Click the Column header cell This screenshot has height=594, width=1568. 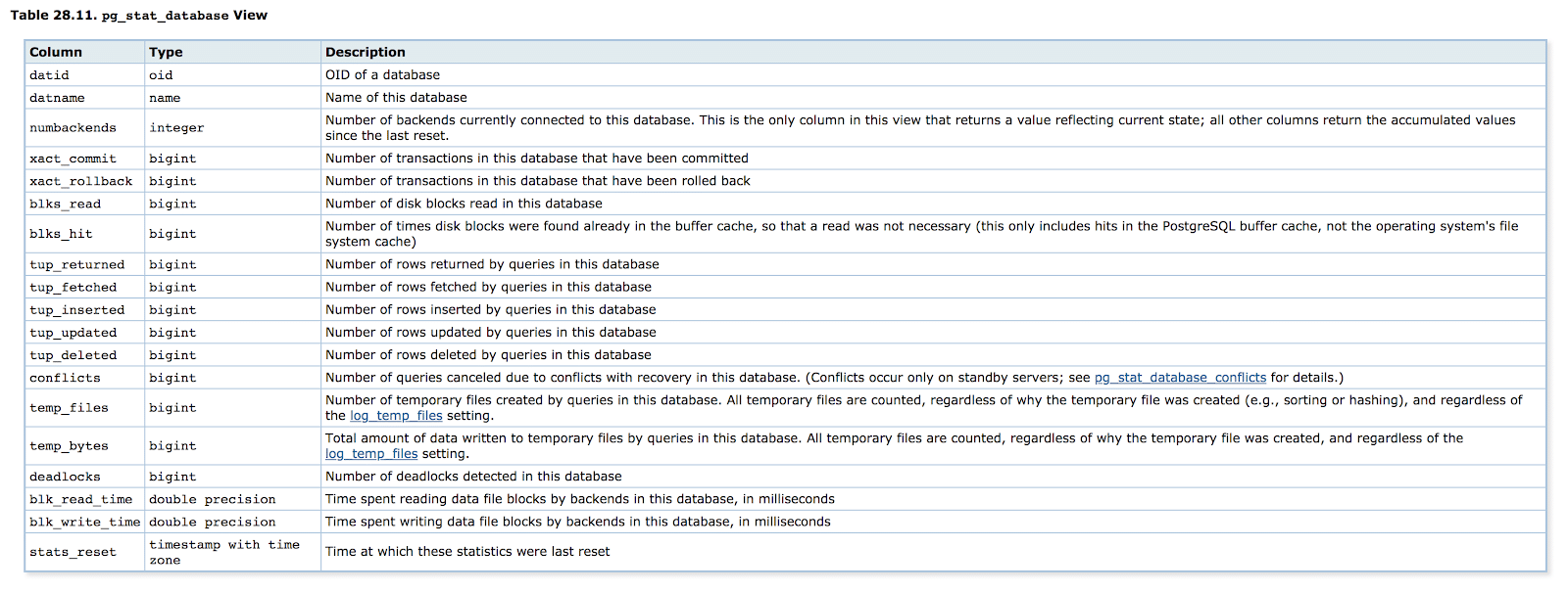56,52
